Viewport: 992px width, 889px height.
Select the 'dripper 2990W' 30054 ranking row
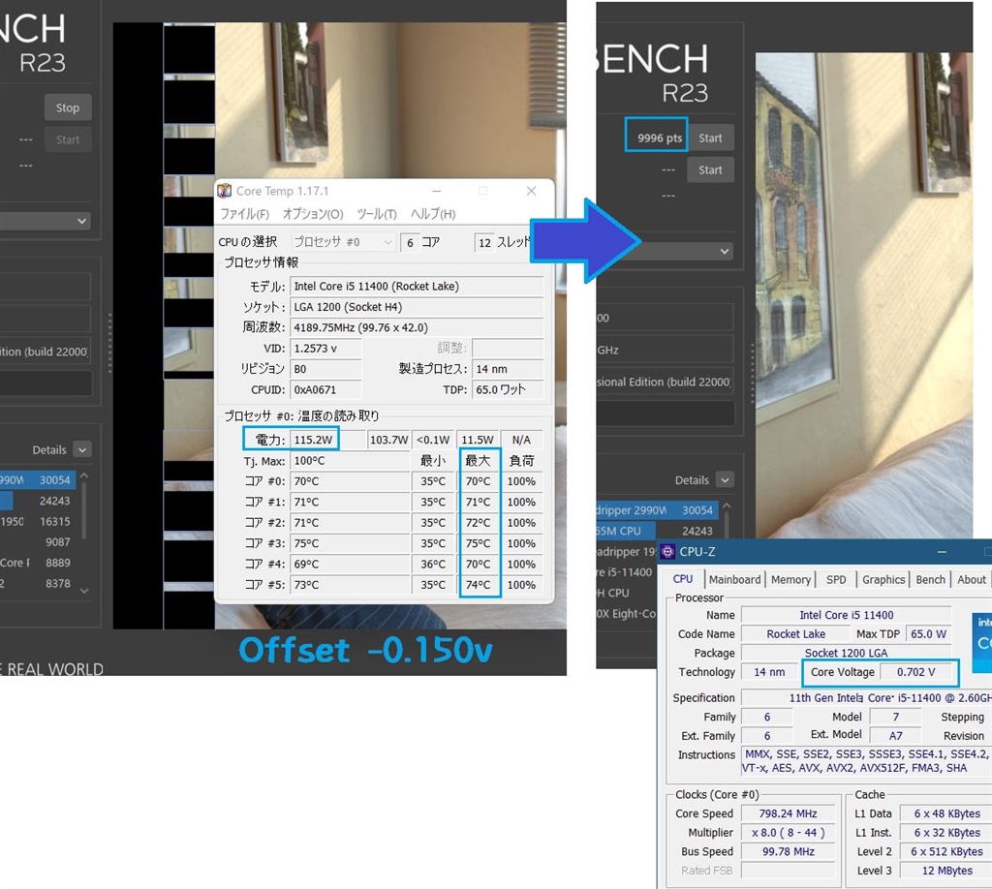click(657, 510)
